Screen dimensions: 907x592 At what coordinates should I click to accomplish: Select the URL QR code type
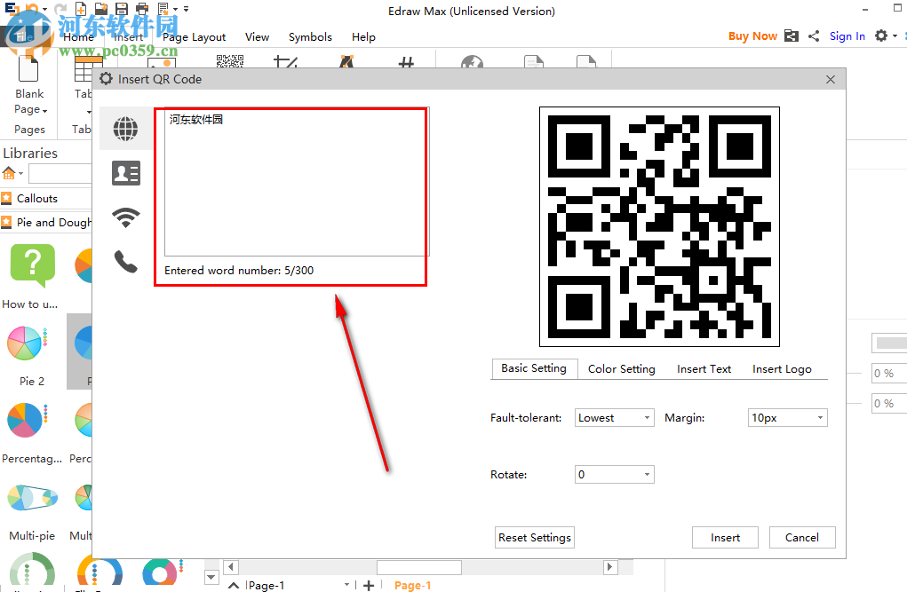(x=125, y=128)
